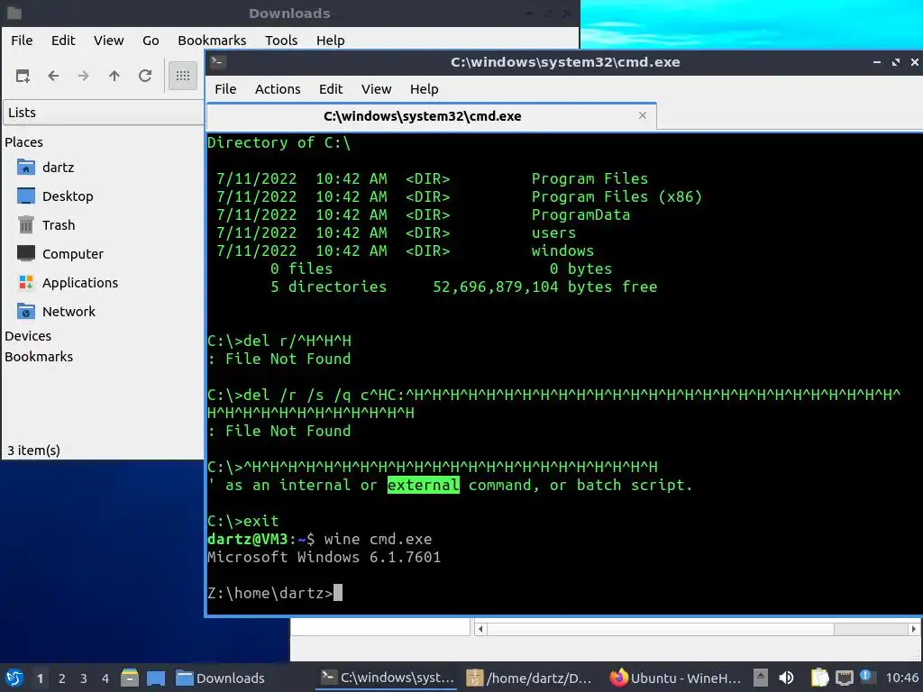This screenshot has height=692, width=923.
Task: Open Applications in the Places sidebar
Action: pos(80,283)
